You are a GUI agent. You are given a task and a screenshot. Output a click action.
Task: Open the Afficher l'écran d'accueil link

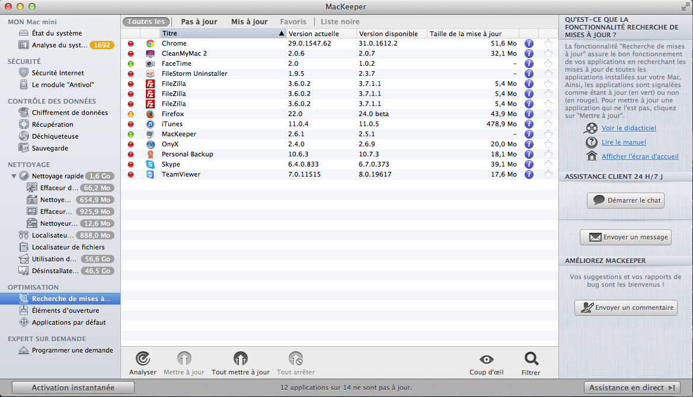(640, 156)
